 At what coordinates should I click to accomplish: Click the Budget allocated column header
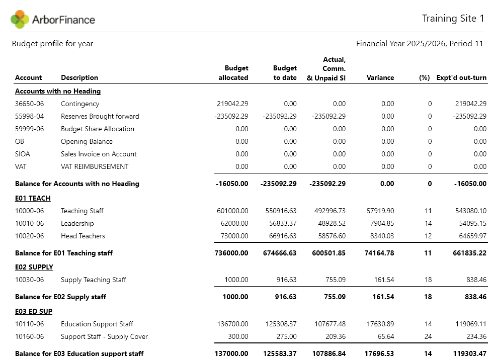[x=233, y=73]
